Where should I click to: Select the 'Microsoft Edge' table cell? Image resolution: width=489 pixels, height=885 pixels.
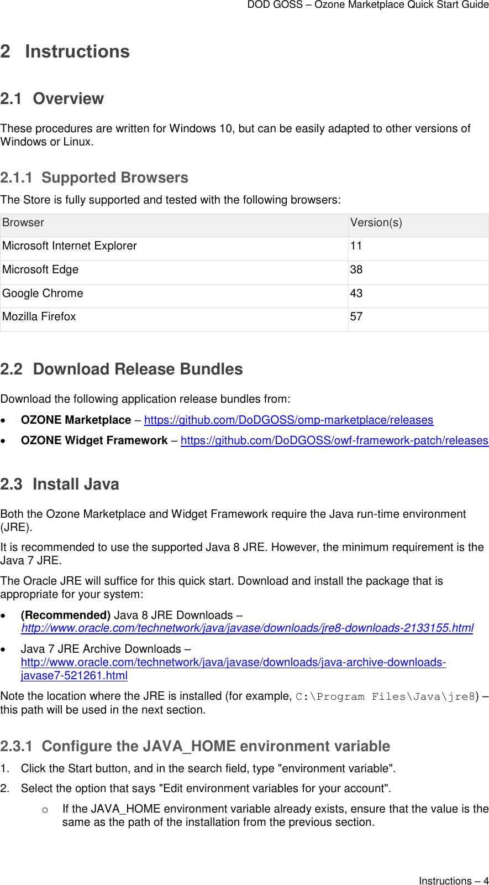(174, 273)
